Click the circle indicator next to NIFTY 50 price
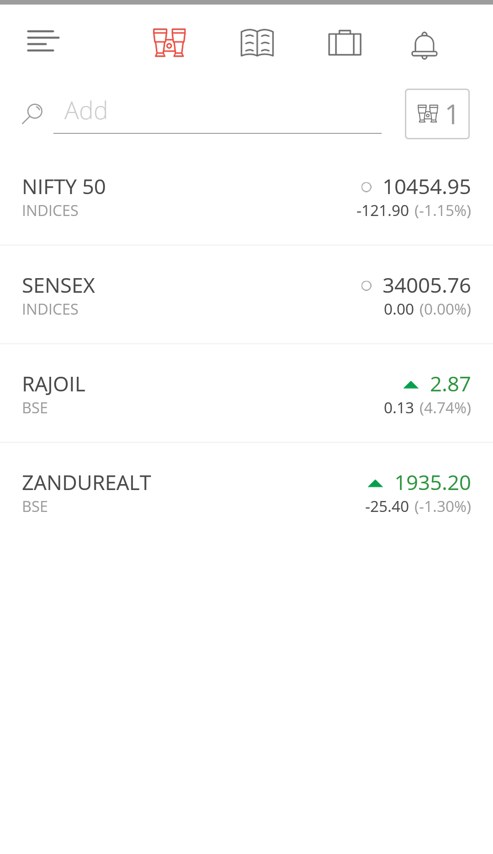Image resolution: width=493 pixels, height=854 pixels. tap(366, 187)
